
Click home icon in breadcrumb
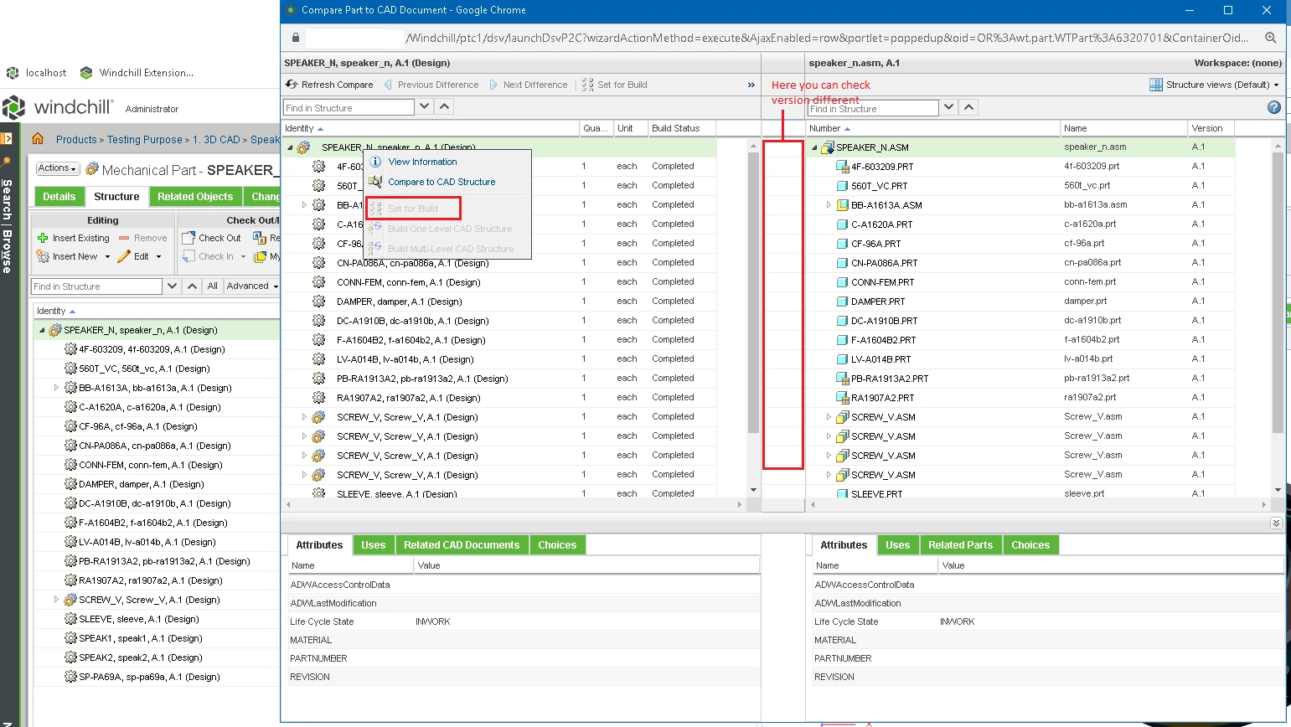click(x=38, y=139)
